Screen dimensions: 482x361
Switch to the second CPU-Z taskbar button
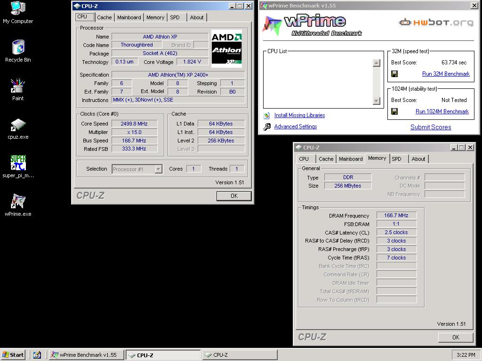point(240,355)
